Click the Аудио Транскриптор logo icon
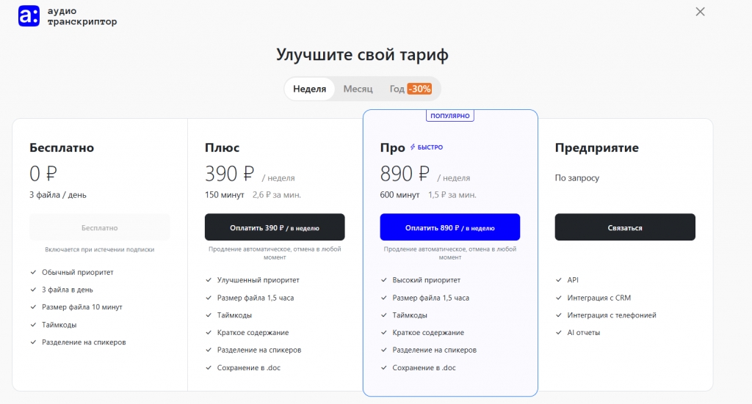The image size is (752, 404). click(29, 16)
